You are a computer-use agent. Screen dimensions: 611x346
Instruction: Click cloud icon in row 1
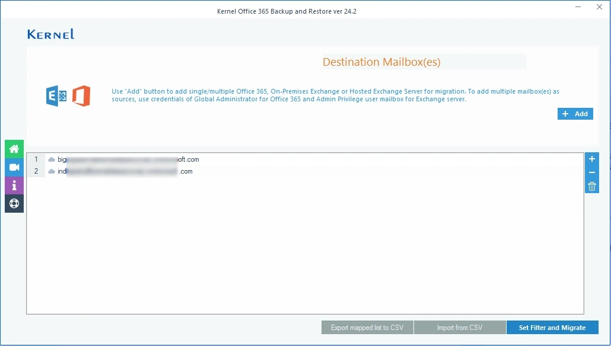pyautogui.click(x=52, y=159)
